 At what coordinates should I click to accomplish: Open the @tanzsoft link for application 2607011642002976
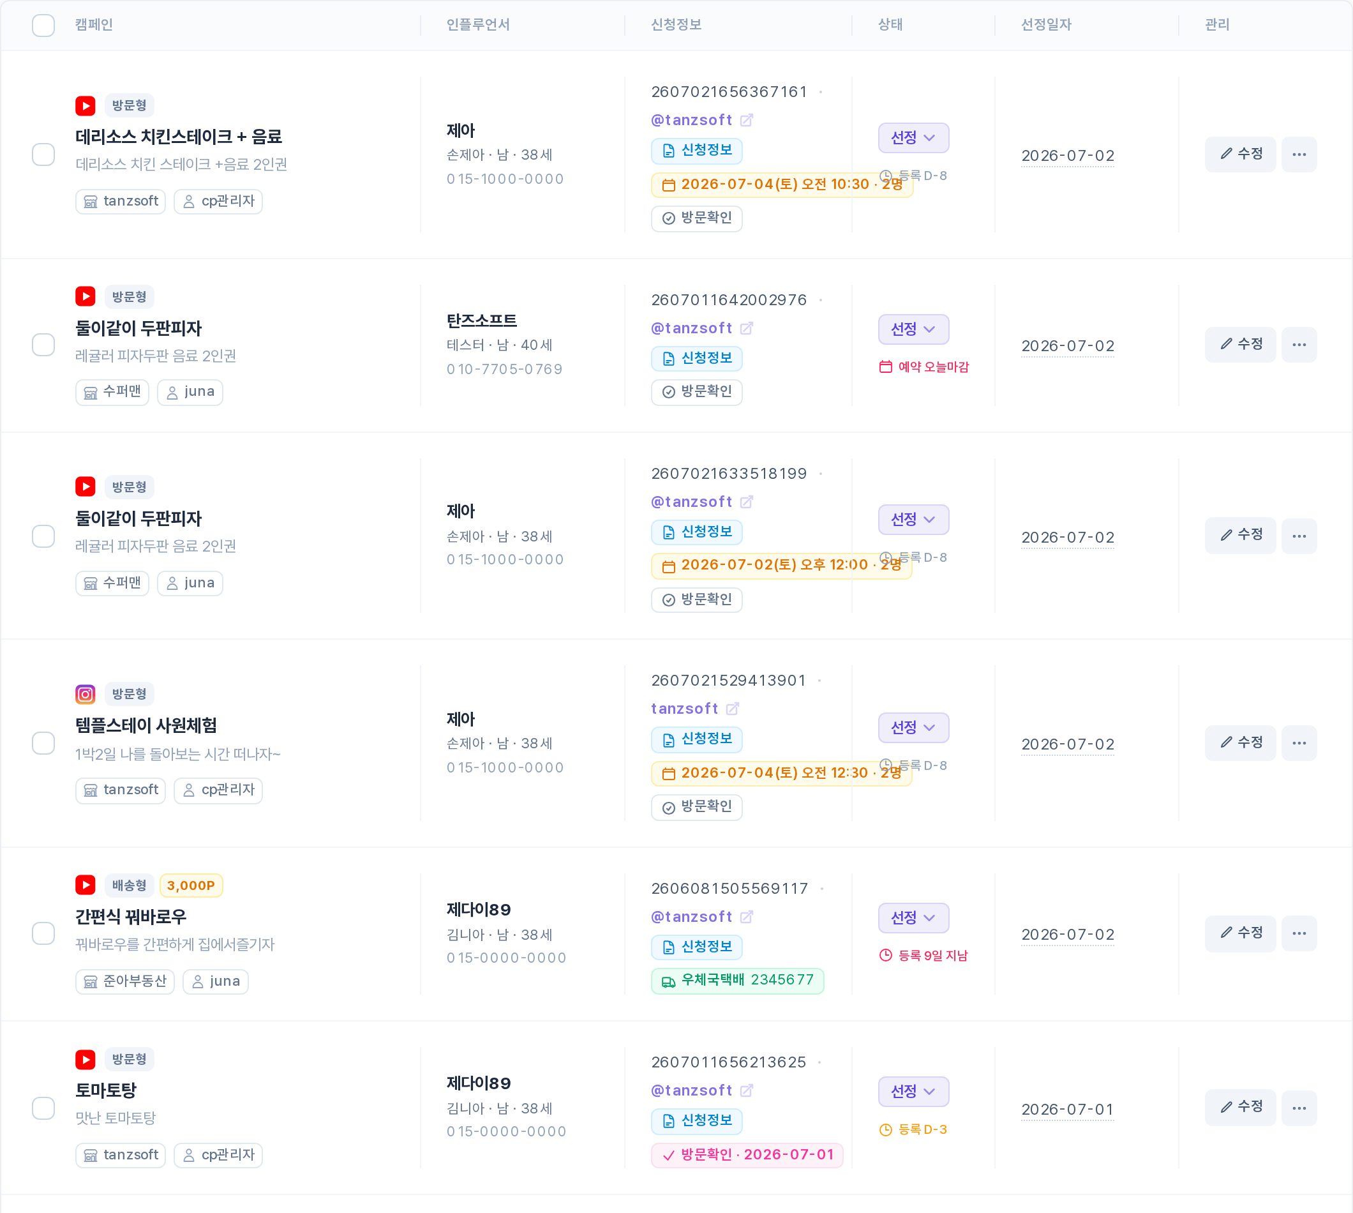691,328
